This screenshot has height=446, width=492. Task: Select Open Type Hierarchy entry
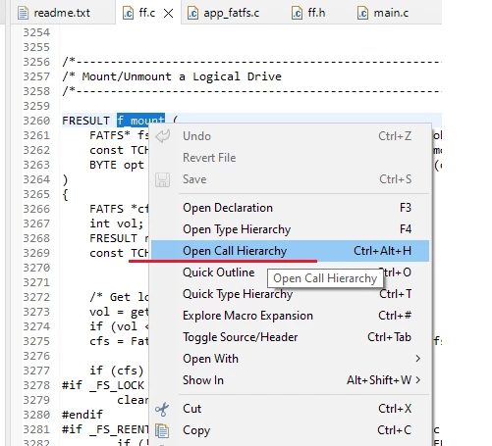(x=290, y=229)
